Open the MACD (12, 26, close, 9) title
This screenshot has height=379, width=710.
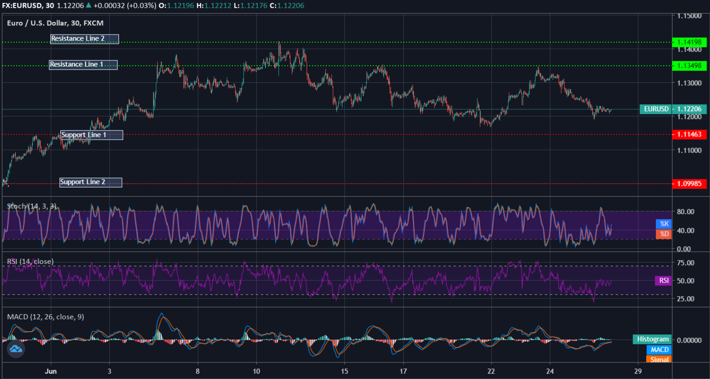(45, 317)
